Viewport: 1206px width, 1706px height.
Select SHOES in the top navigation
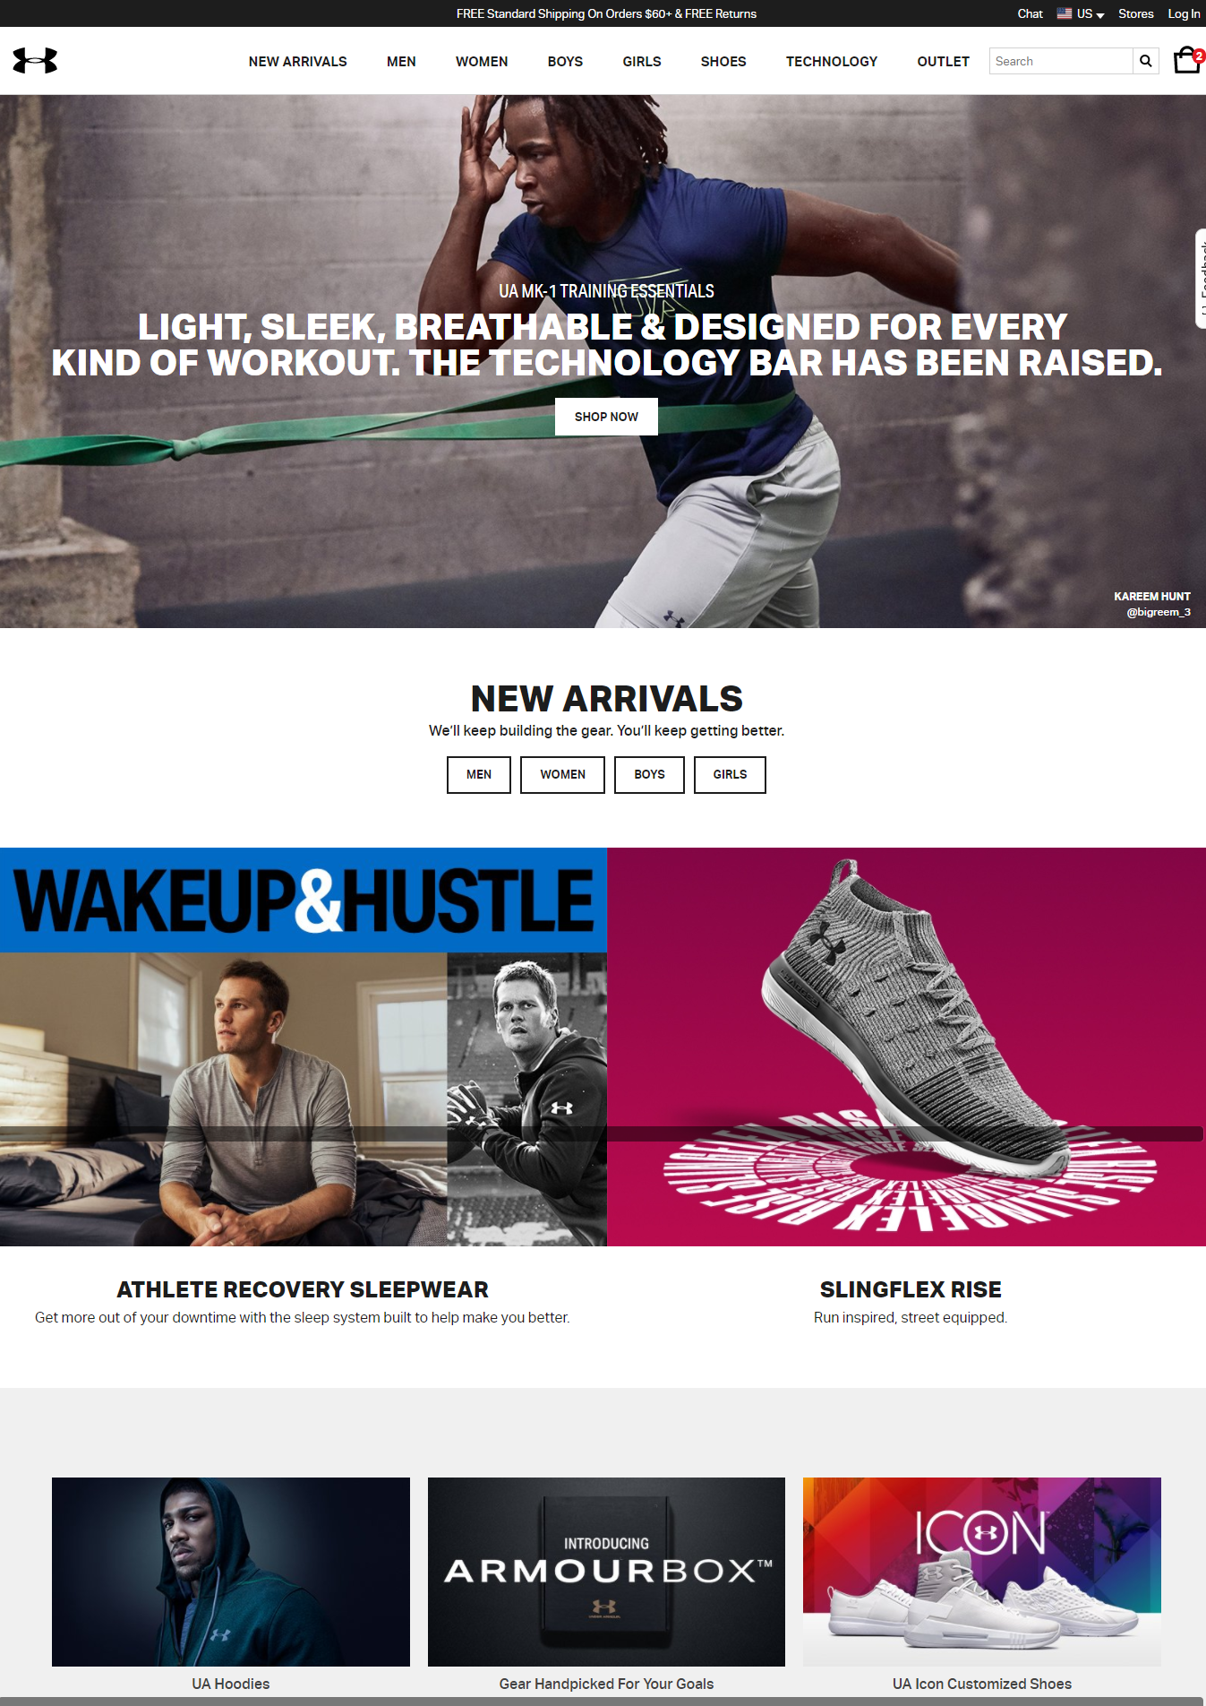(x=723, y=61)
